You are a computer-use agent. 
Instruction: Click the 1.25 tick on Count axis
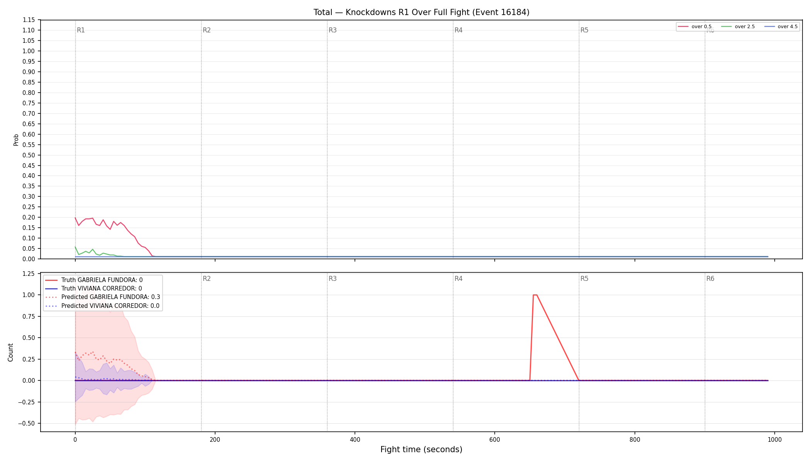pyautogui.click(x=29, y=274)
